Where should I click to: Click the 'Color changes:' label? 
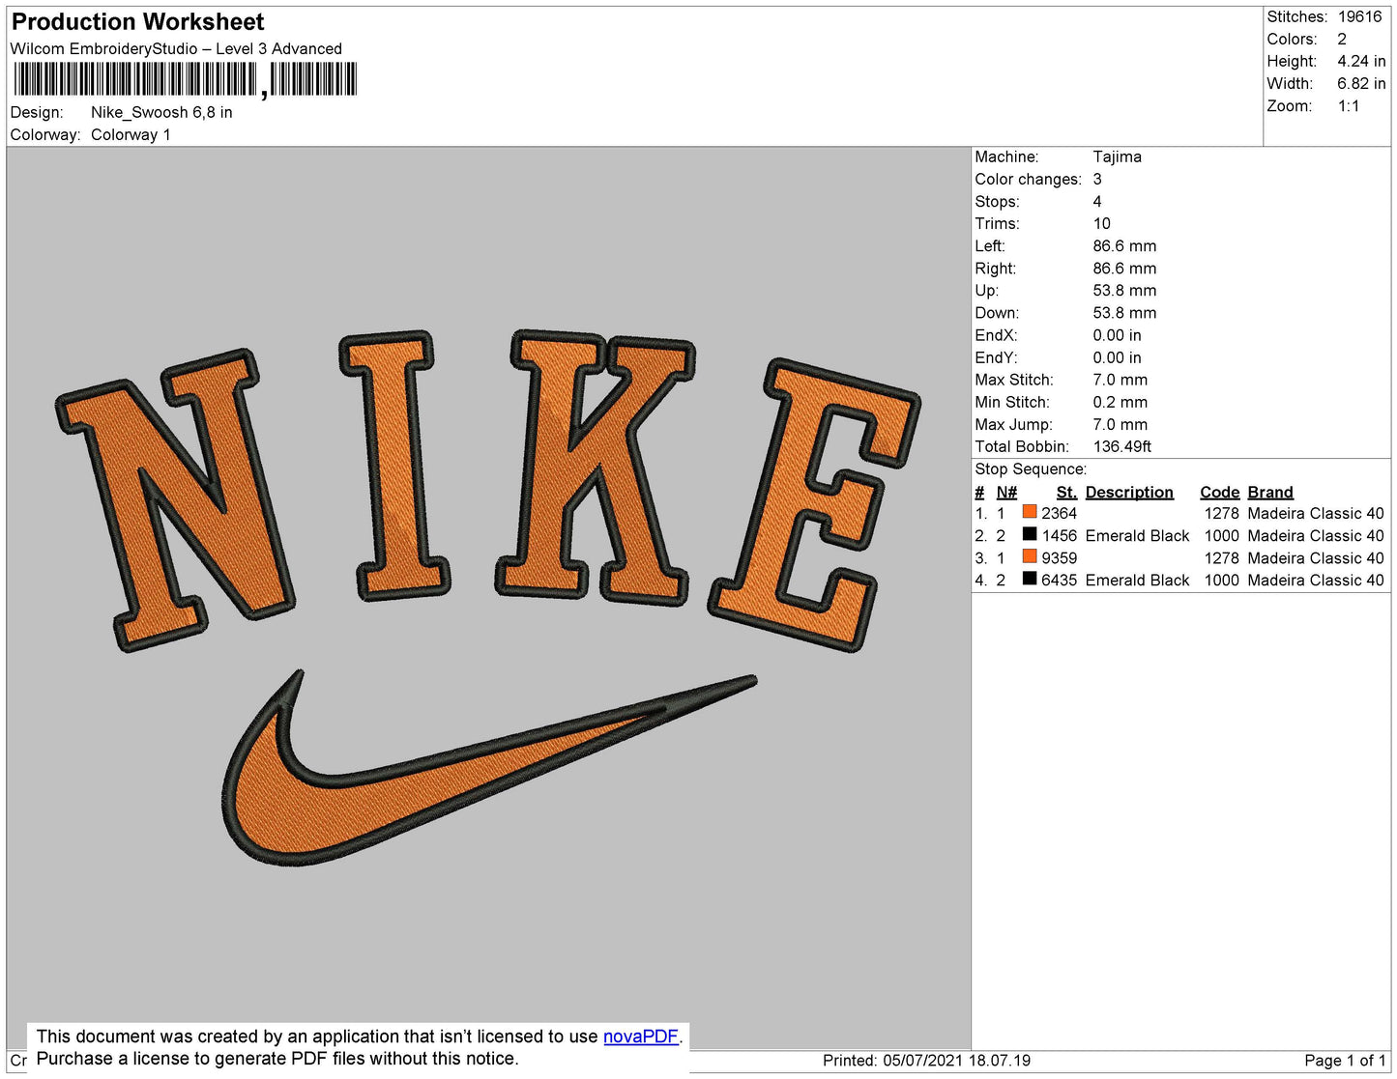pyautogui.click(x=1028, y=179)
